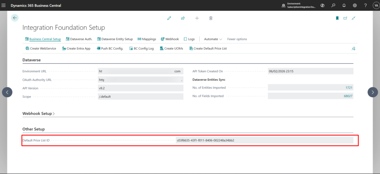Open the notifications bell

click(x=344, y=6)
